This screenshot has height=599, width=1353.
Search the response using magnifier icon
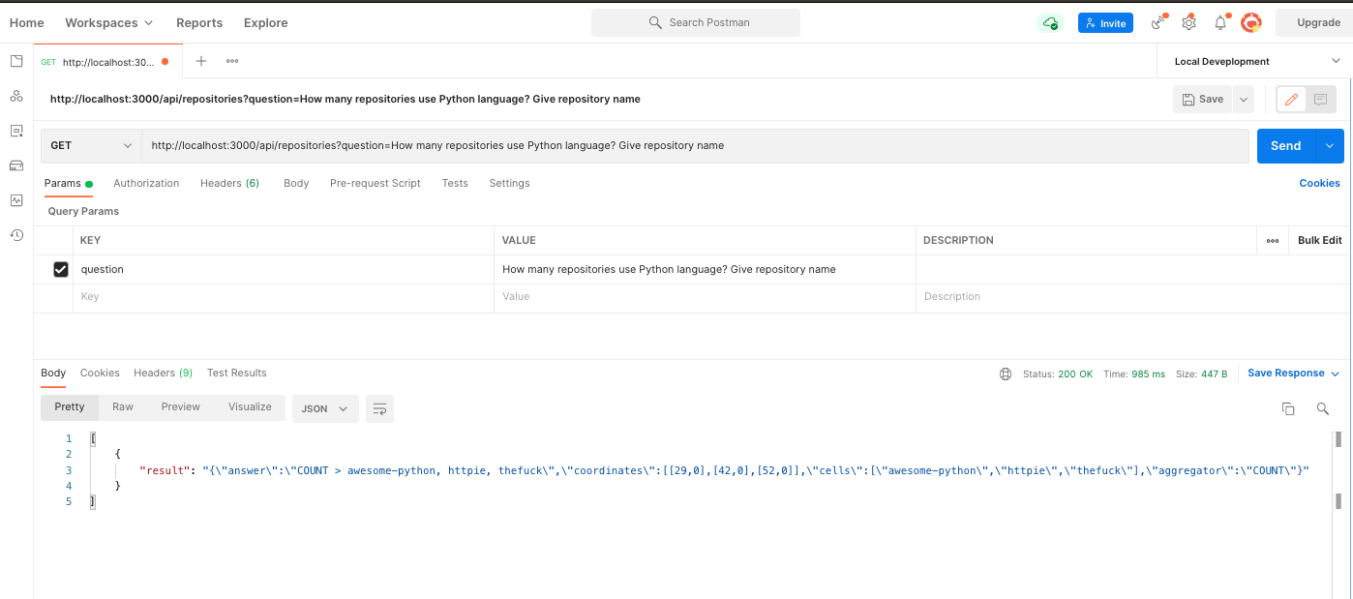(1323, 408)
